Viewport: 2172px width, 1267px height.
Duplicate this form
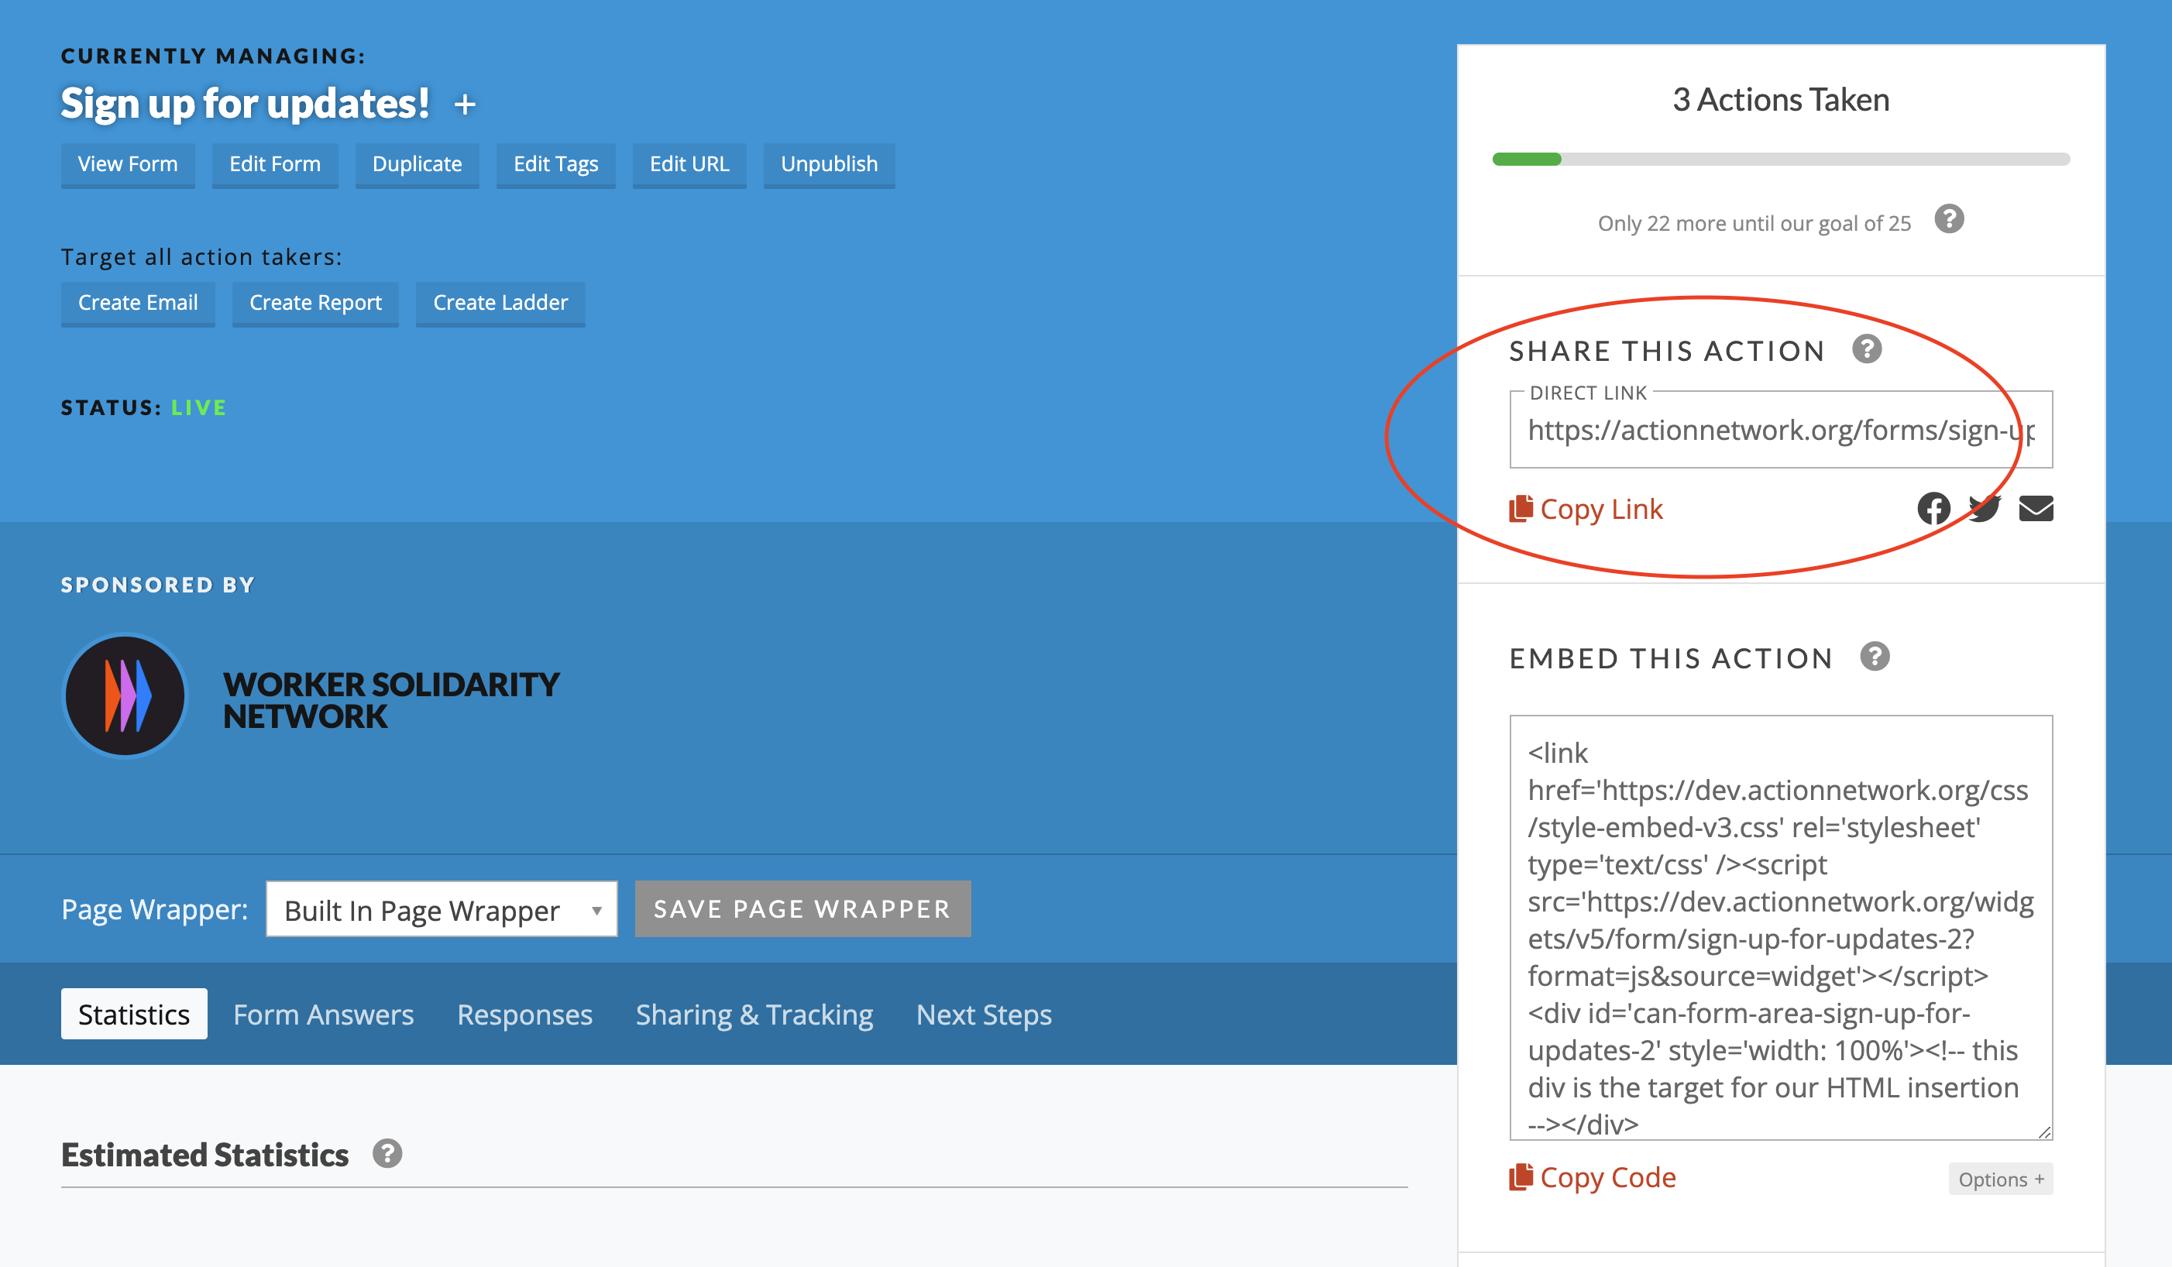[x=418, y=165]
